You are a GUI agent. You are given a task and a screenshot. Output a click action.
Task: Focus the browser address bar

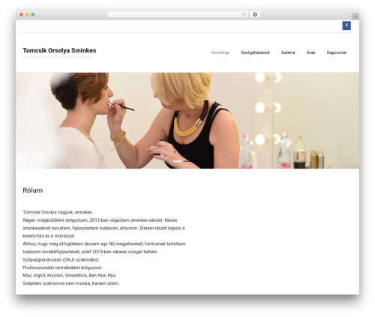pos(177,14)
